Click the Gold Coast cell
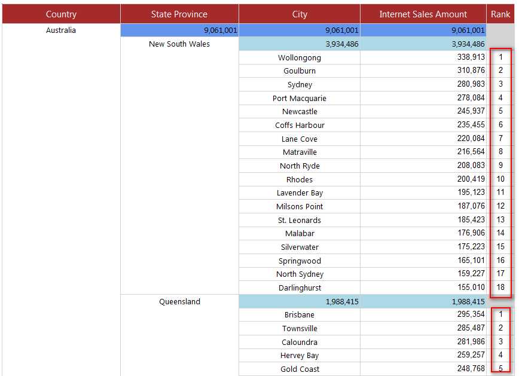 point(300,369)
